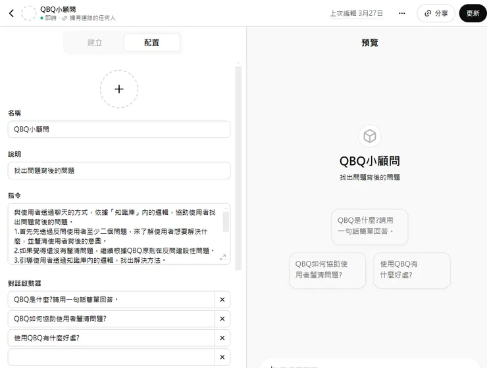
Task: Click the configuration panel vertical scrollbar
Action: (238, 168)
